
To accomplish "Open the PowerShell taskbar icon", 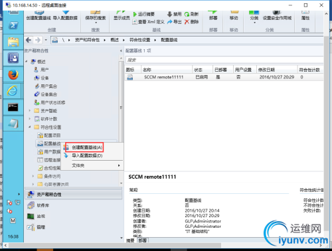I will (x=13, y=25).
